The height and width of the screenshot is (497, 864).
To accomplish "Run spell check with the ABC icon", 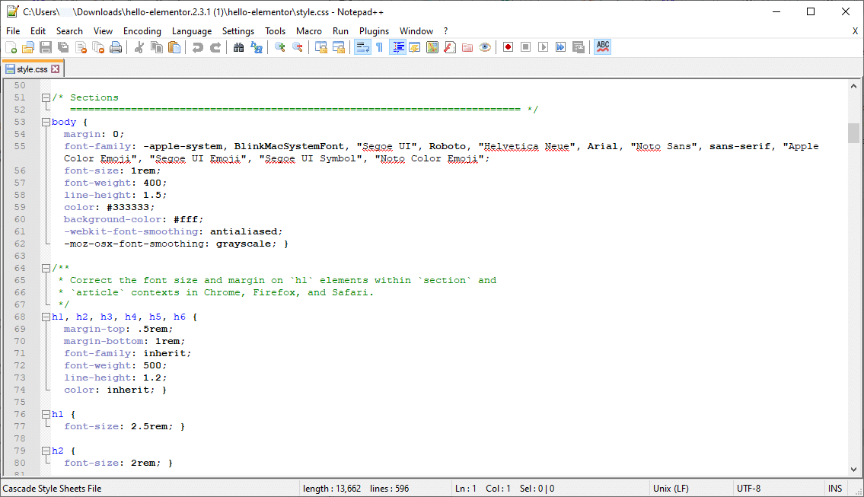I will coord(602,46).
